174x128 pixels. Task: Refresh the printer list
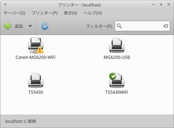pos(45,26)
